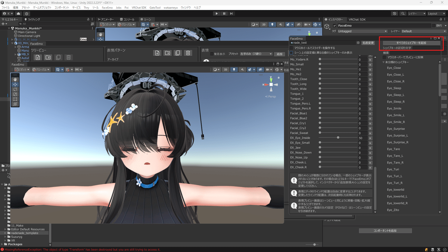Collapse the 未分類のシェイプキー section
448x252 pixels.
tap(383, 62)
